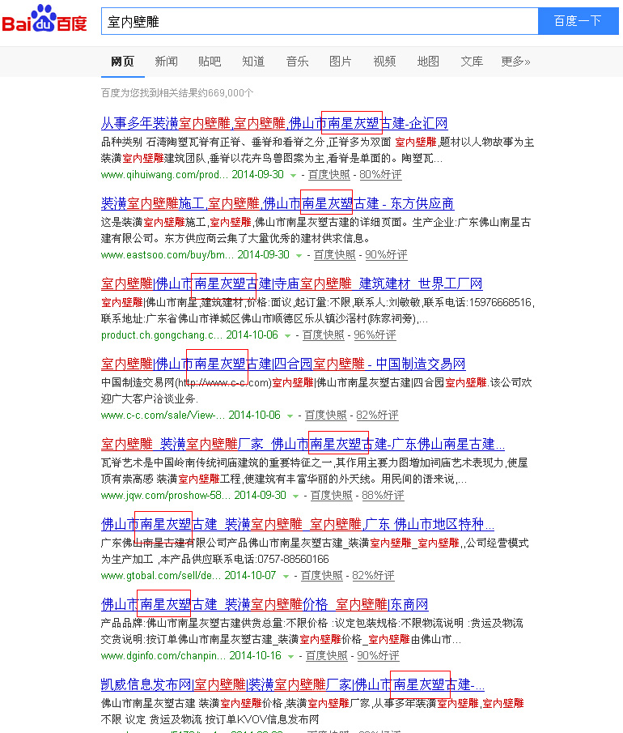
Task: Expand the arrow beside www.jqw.com result
Action: pos(295,496)
